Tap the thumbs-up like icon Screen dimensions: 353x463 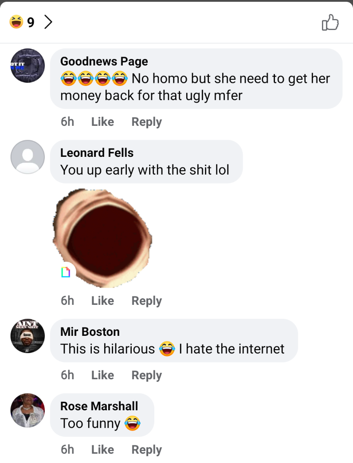(x=330, y=22)
